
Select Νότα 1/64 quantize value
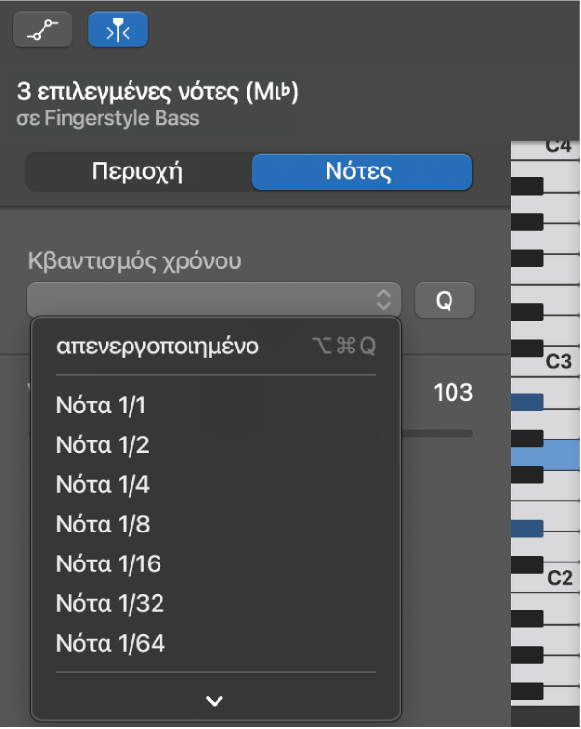216,643
